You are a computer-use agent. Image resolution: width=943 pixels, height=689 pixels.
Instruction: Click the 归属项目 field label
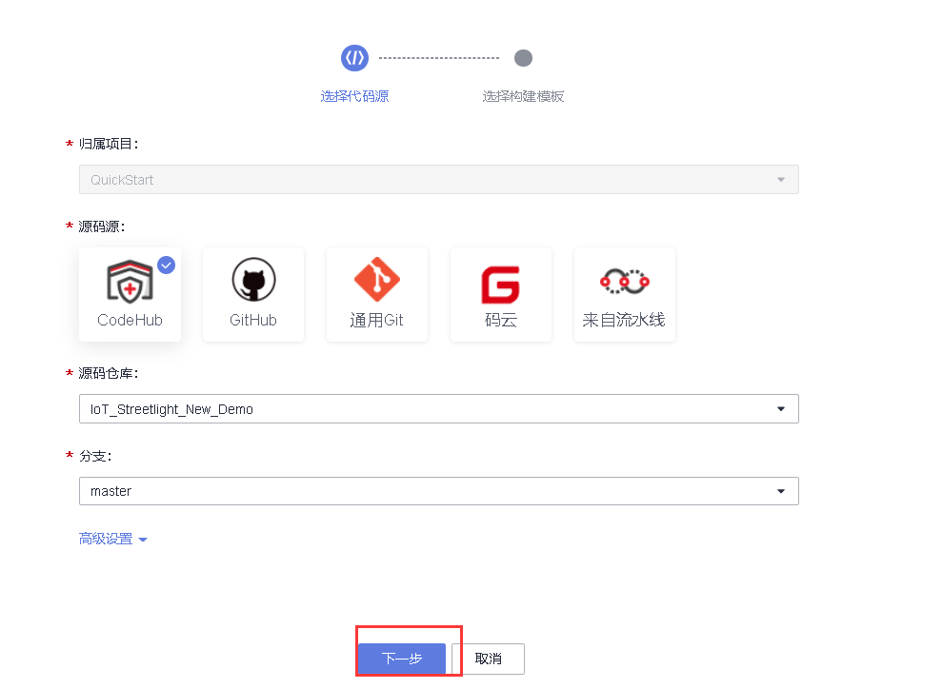109,144
